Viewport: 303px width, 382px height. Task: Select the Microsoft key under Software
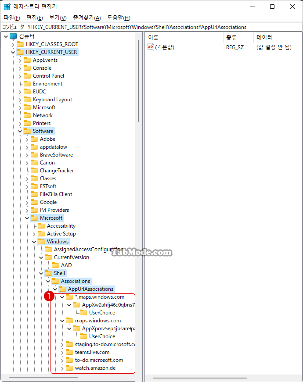point(51,218)
